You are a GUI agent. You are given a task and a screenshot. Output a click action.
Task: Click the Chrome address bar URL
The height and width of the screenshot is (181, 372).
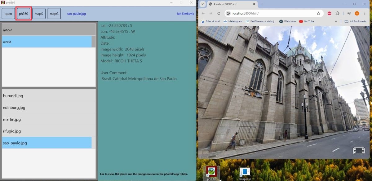click(x=246, y=13)
